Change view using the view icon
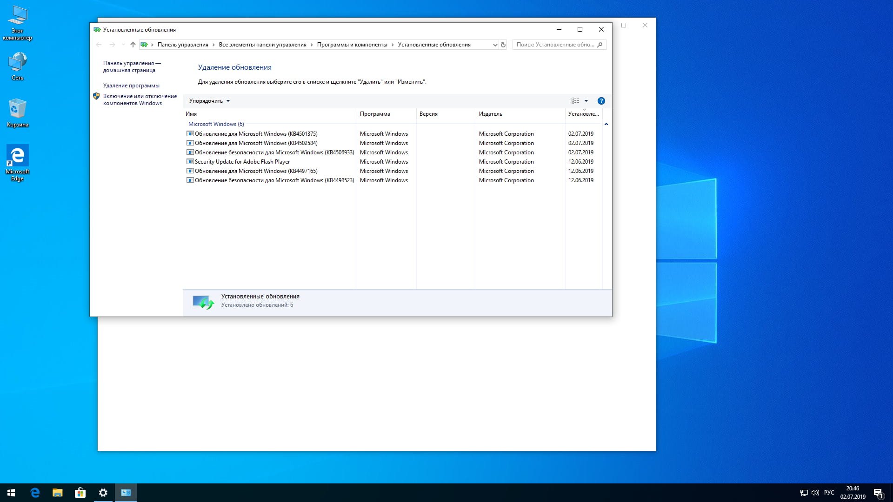893x502 pixels. pos(575,101)
